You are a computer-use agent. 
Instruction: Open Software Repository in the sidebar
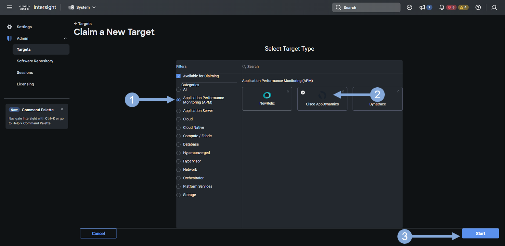[x=35, y=61]
